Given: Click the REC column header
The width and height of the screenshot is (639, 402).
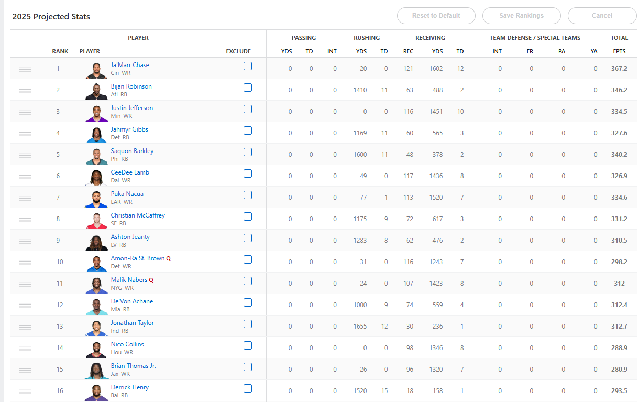Looking at the screenshot, I should (408, 51).
